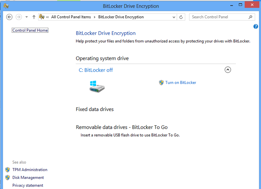Click the shield icon next to Disk Management
Image resolution: width=261 pixels, height=189 pixels.
point(8,178)
